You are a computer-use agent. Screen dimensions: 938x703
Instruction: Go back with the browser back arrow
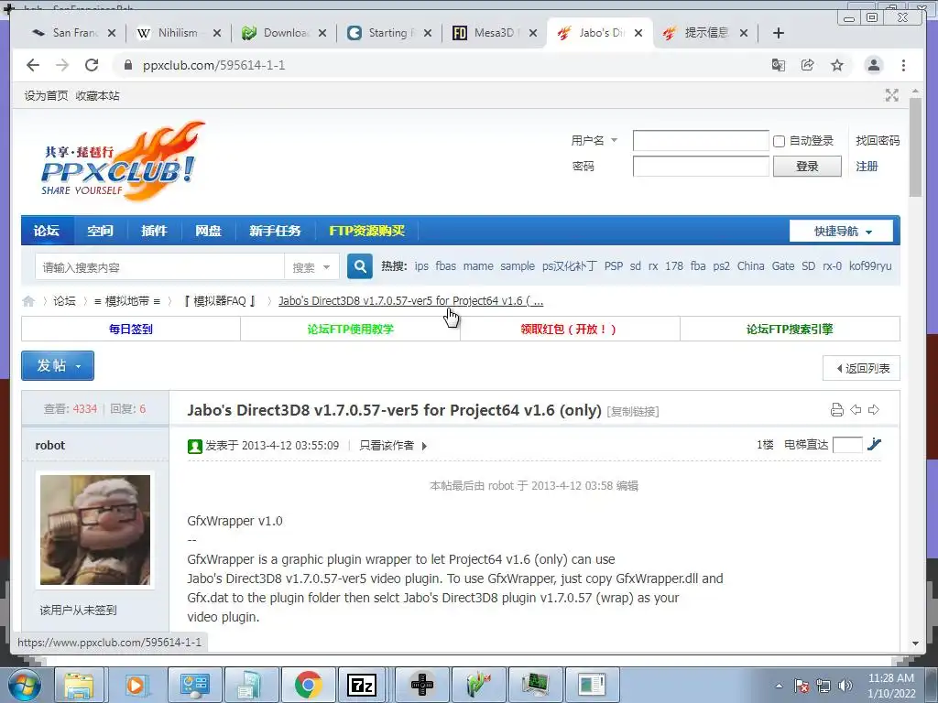(33, 65)
